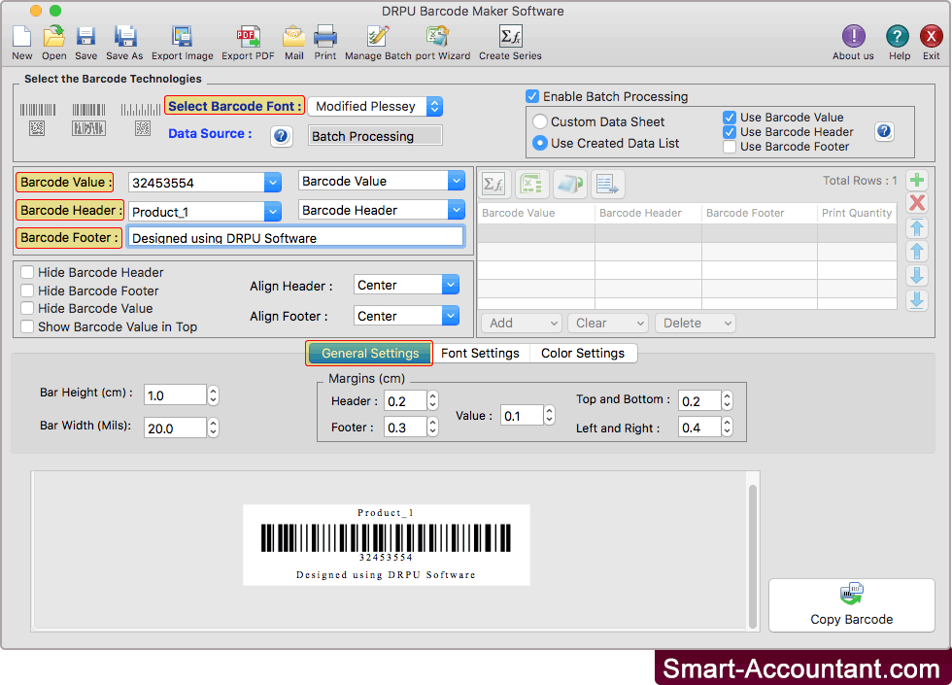Choose the Save As toolbar icon

[125, 37]
